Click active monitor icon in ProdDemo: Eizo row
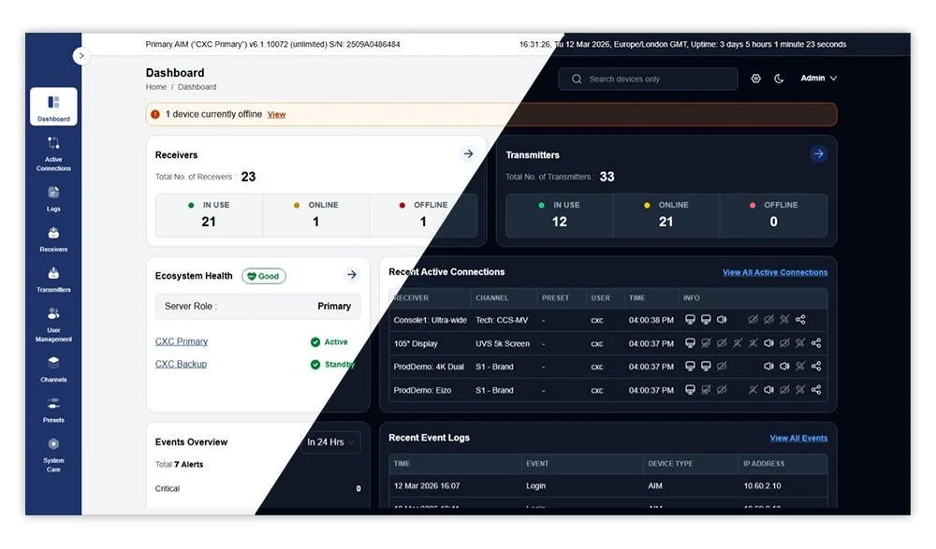Screen dimensions: 936x549 point(690,390)
